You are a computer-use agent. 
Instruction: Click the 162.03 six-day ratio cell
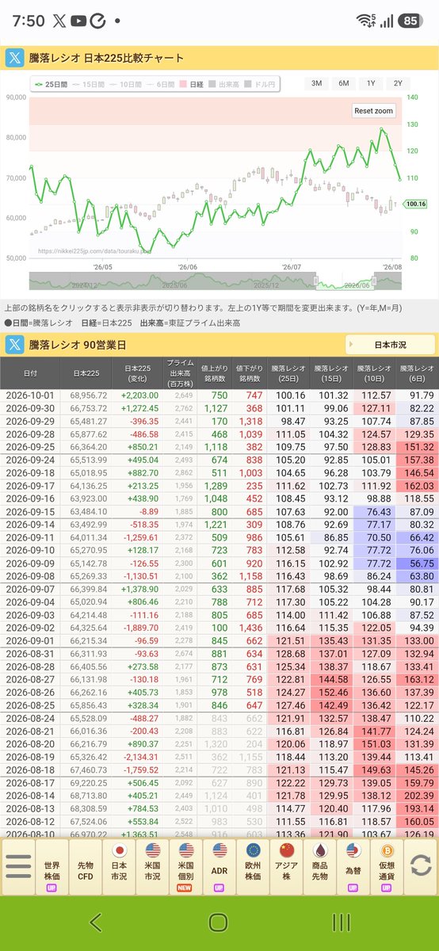(x=416, y=486)
